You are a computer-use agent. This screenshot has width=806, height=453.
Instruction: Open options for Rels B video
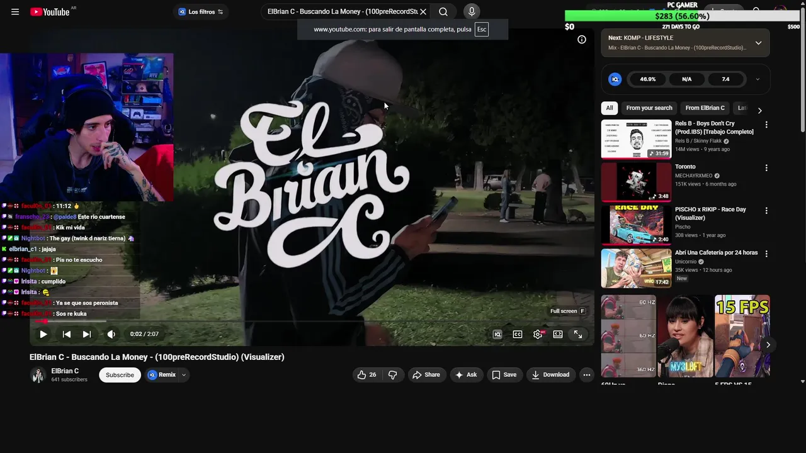coord(766,125)
